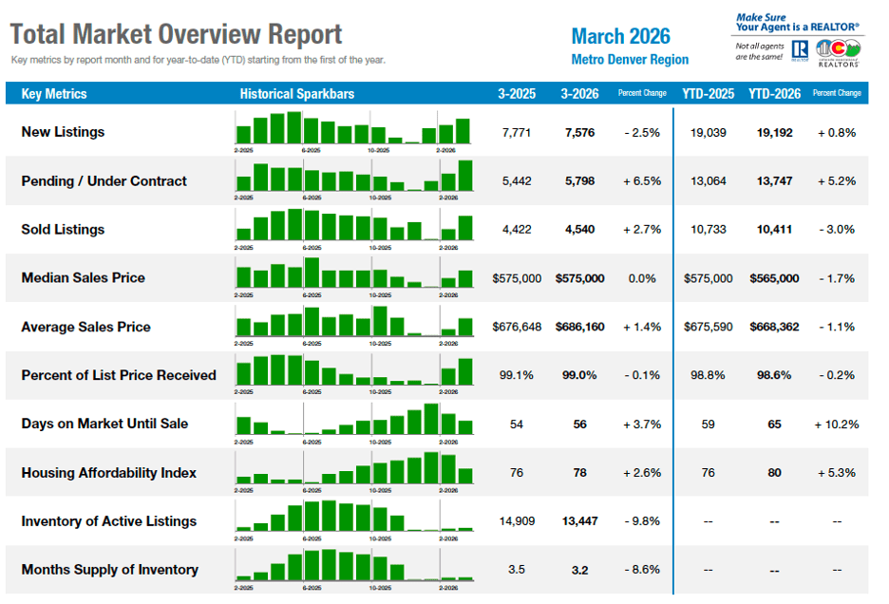Click the Metro Denver Region subtitle

pos(630,60)
